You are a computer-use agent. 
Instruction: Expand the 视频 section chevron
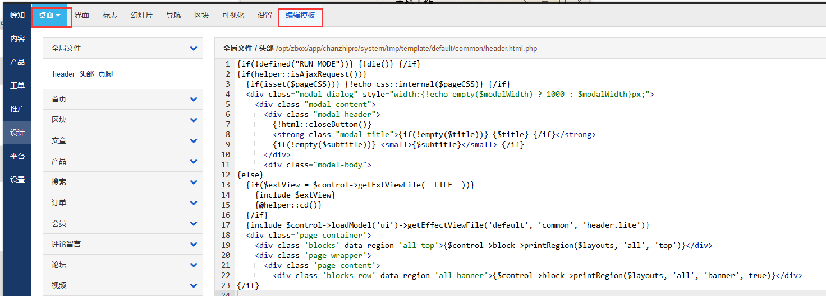tap(194, 286)
